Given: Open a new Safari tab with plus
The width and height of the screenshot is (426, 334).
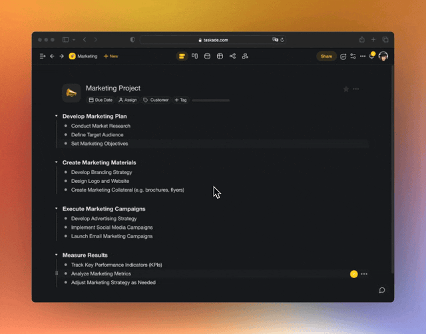Looking at the screenshot, I should coord(373,40).
